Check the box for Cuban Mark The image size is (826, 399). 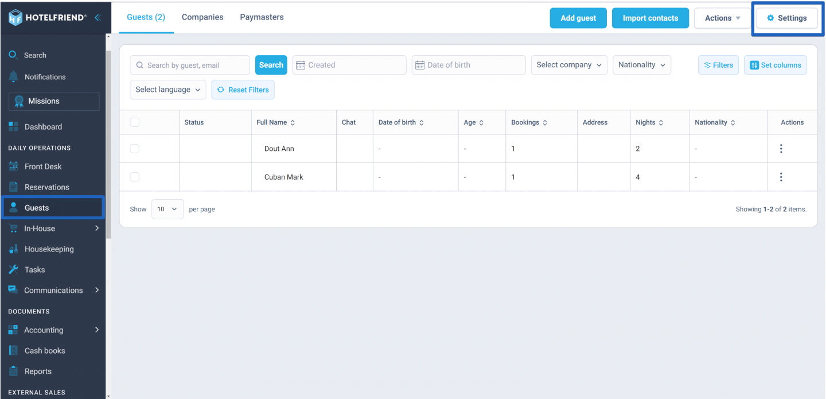coord(135,177)
